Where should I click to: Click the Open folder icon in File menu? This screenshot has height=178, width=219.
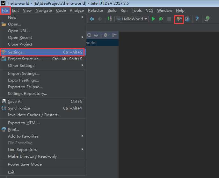[x=4, y=24]
